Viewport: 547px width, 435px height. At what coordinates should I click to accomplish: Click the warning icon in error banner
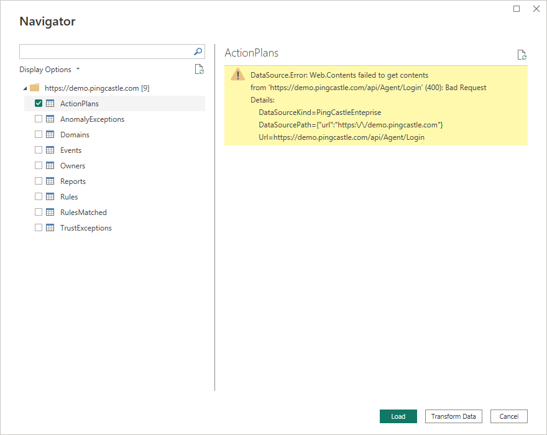coord(237,75)
